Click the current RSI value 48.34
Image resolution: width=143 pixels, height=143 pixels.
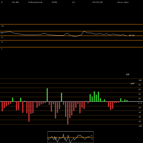click(x=132, y=35)
